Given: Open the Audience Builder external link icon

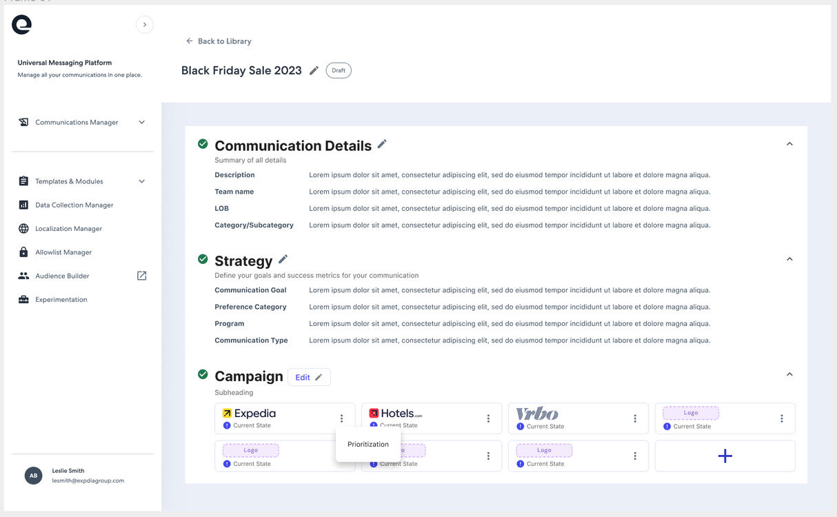Looking at the screenshot, I should click(x=141, y=276).
